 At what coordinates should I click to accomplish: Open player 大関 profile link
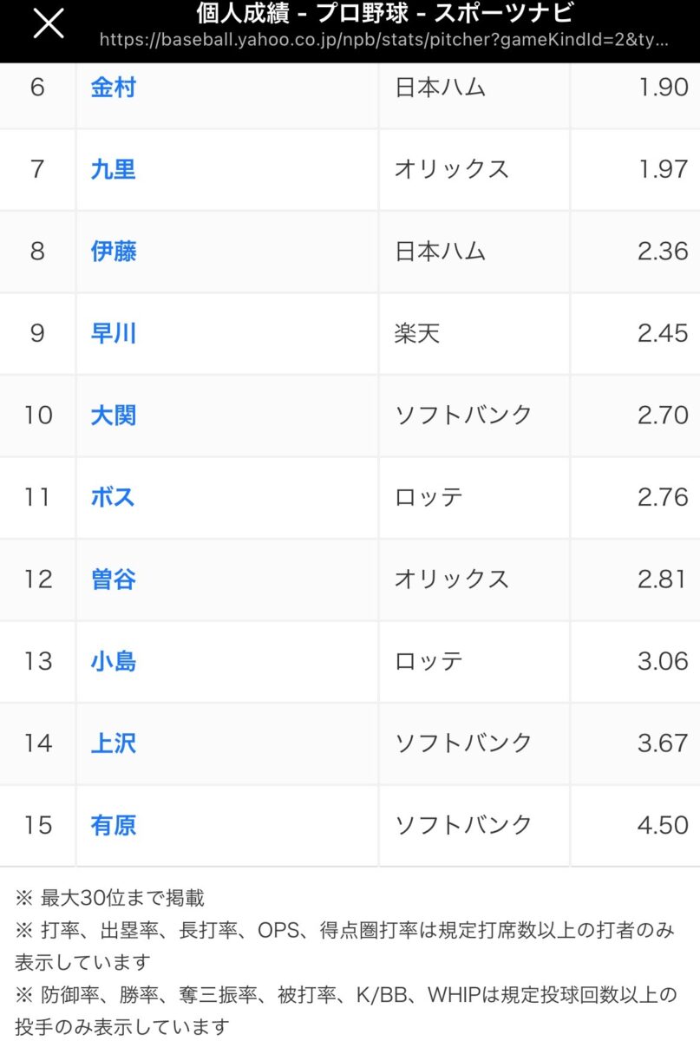pos(114,416)
